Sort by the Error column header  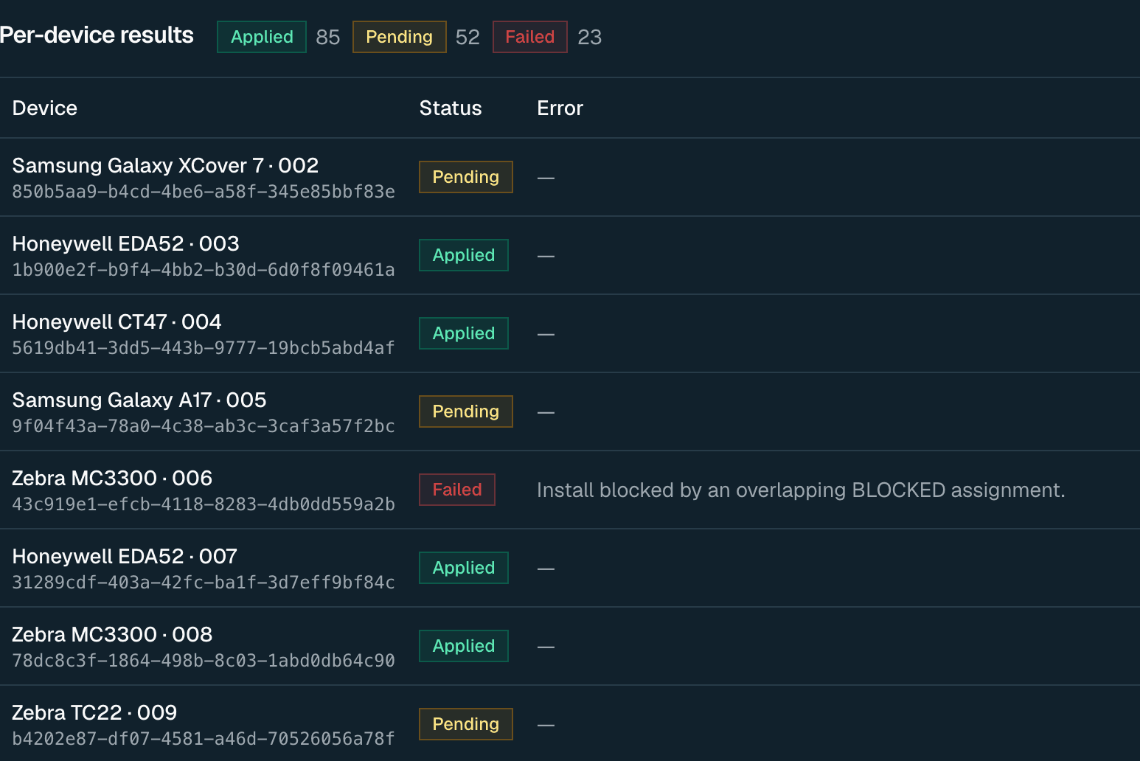(x=560, y=108)
